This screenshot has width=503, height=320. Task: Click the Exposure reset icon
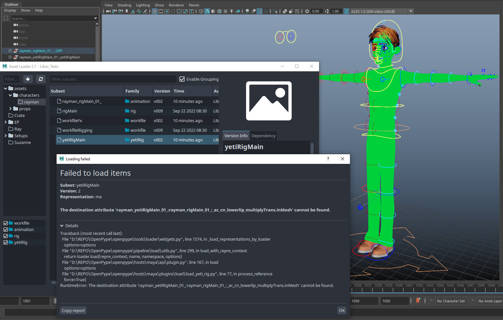(x=307, y=11)
